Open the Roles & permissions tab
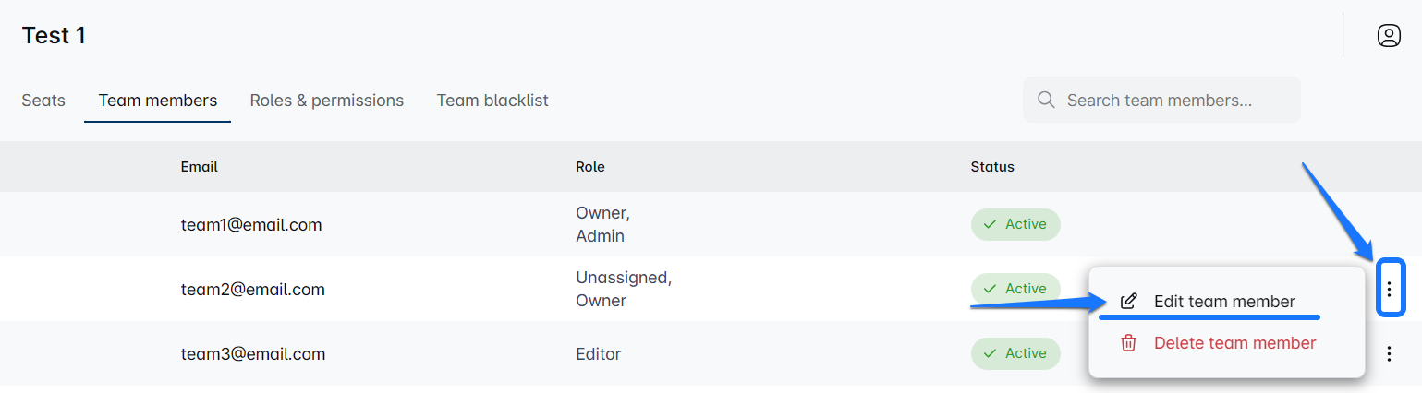This screenshot has height=393, width=1422. (327, 101)
